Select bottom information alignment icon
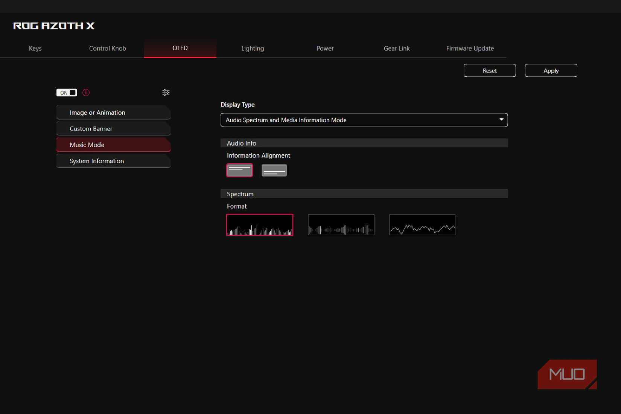Viewport: 621px width, 414px height. click(x=274, y=170)
